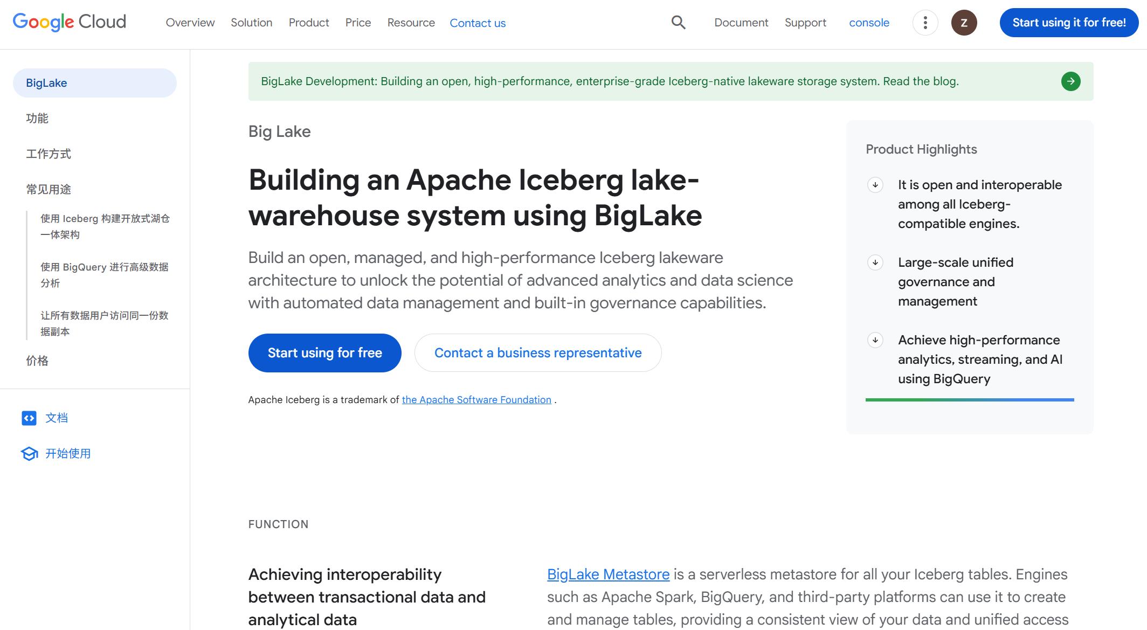
Task: Open the three-dot more options menu
Action: point(925,23)
